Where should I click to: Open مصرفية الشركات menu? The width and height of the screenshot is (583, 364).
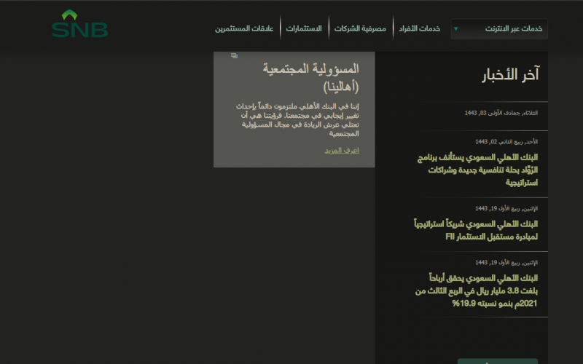pos(360,28)
